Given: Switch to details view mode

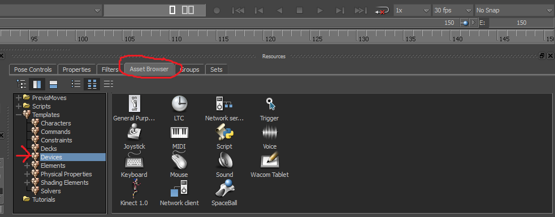Looking at the screenshot, I should 109,84.
